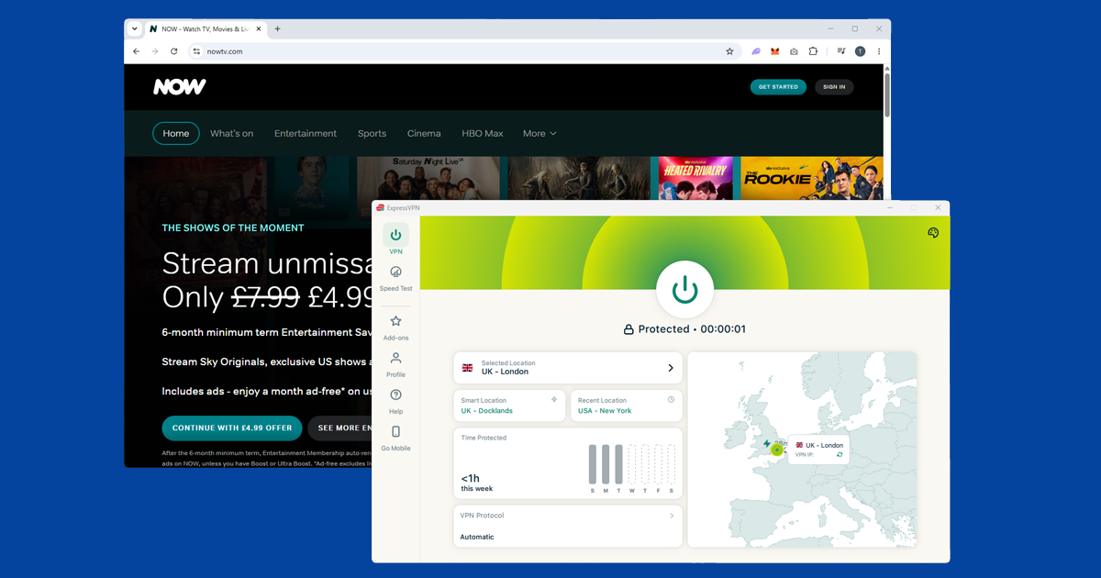Open Chrome media controls icon
1101x578 pixels.
[x=840, y=51]
